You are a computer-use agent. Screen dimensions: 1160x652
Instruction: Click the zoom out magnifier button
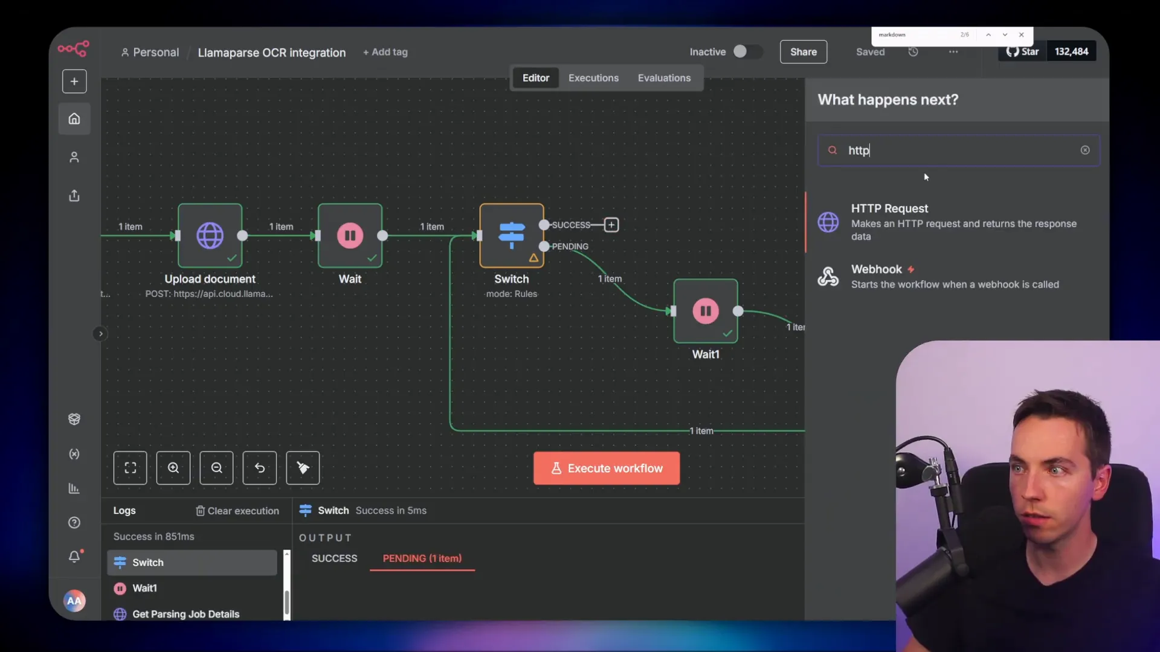[x=217, y=468]
